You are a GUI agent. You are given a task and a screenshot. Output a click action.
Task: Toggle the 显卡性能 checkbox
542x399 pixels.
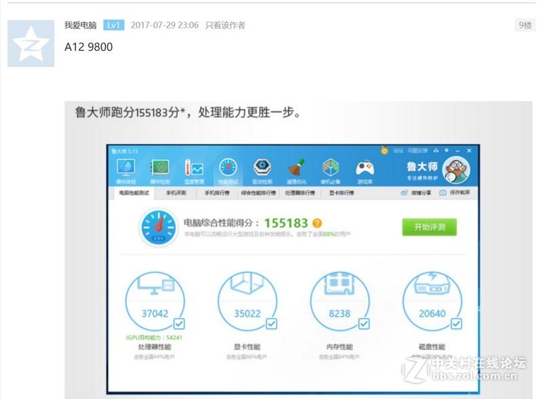pos(272,324)
